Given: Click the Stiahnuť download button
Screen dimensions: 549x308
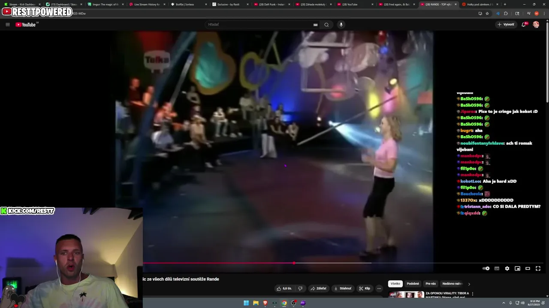Looking at the screenshot, I should 343,288.
